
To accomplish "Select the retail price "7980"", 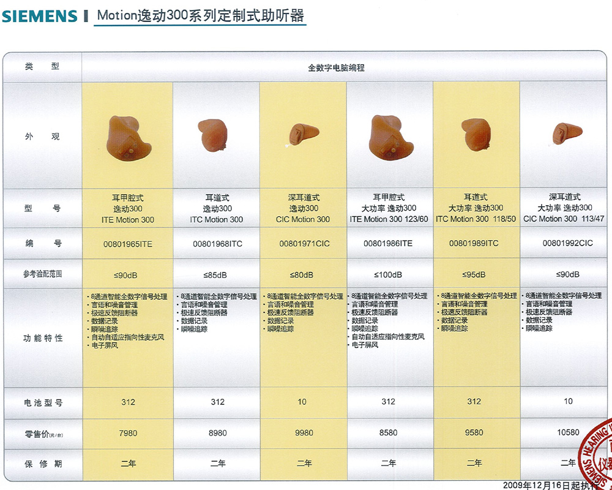I will (x=128, y=433).
